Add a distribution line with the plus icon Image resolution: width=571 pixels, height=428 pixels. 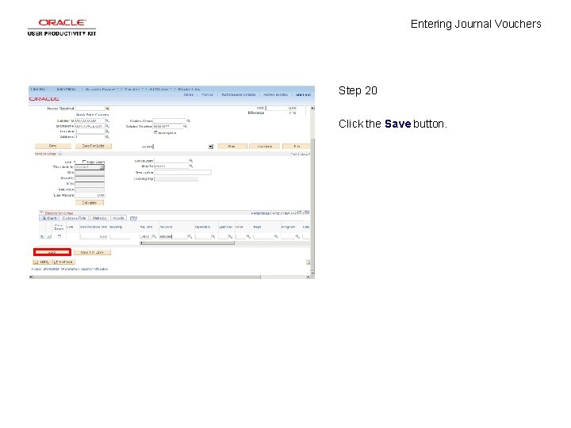[42, 236]
